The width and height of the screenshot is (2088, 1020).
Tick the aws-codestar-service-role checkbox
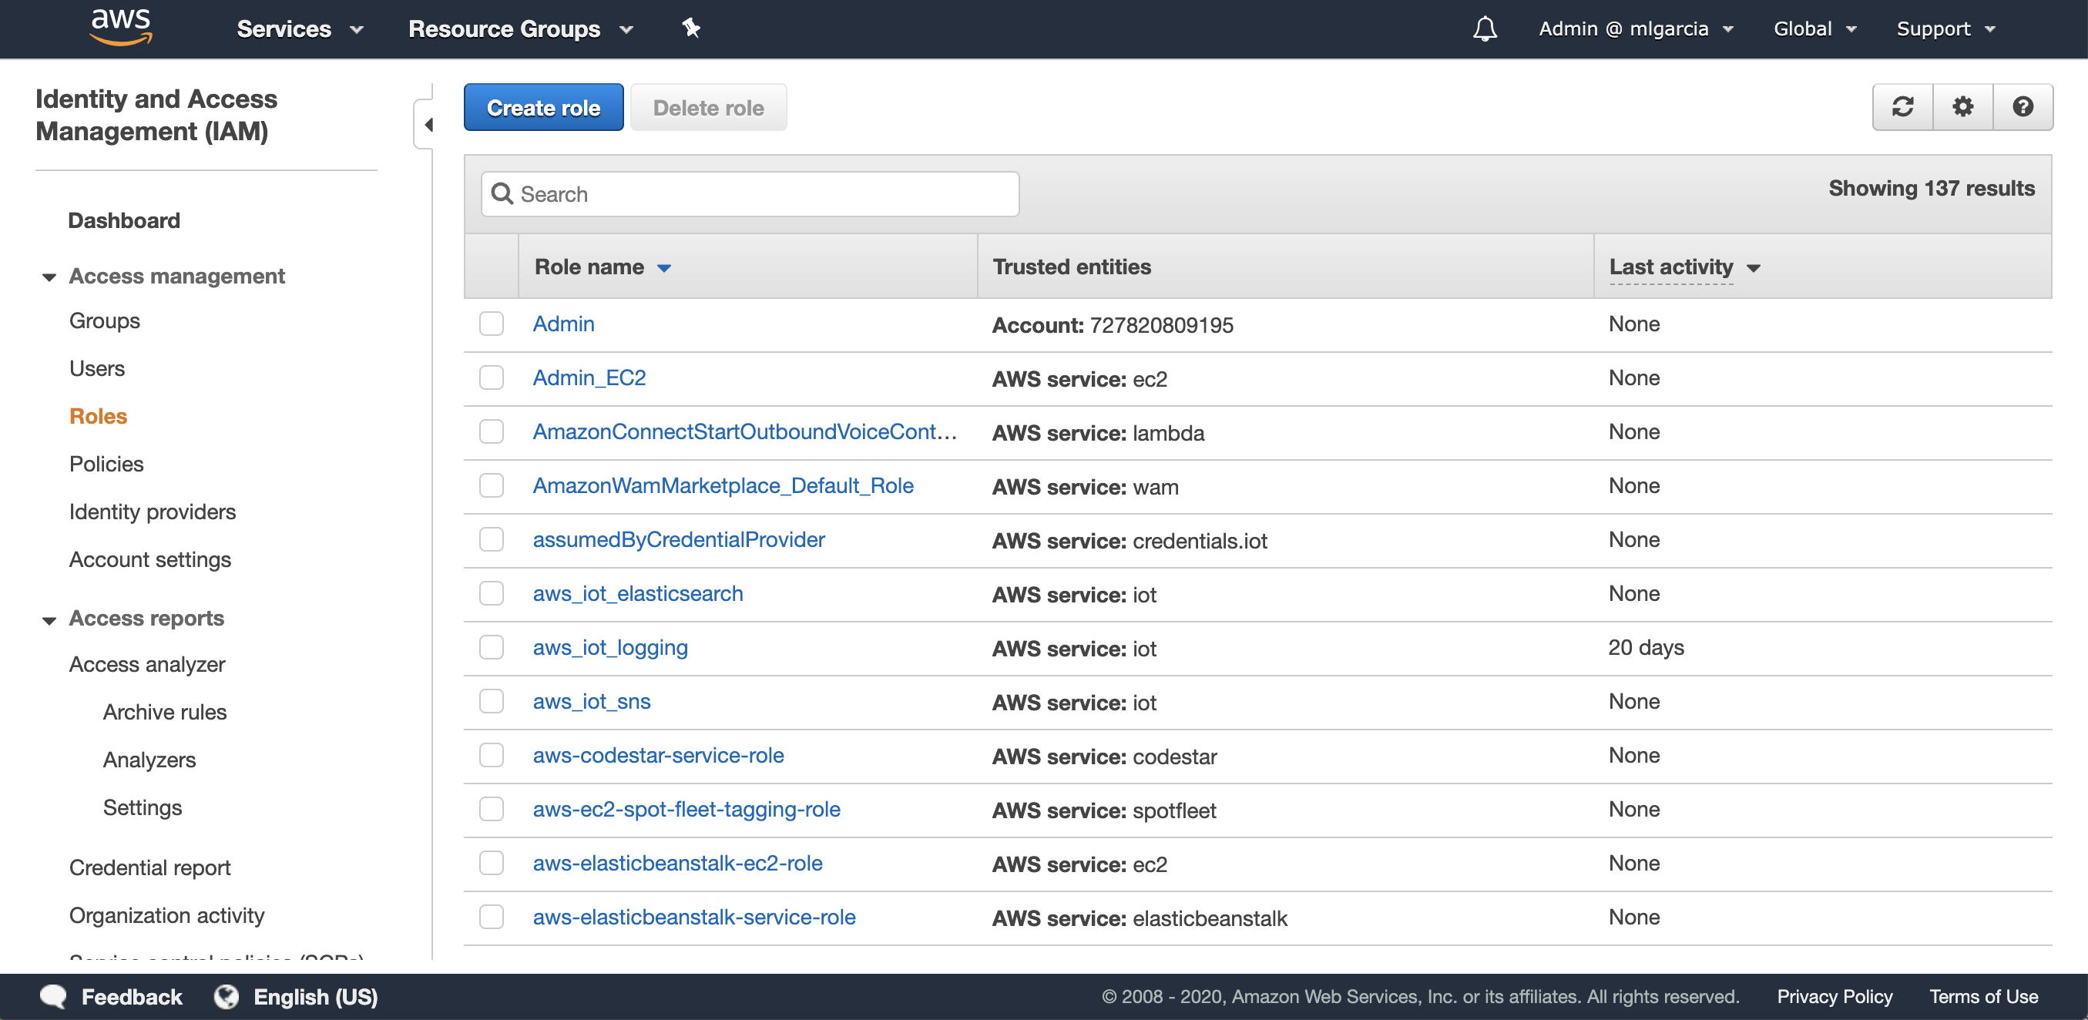coord(492,756)
